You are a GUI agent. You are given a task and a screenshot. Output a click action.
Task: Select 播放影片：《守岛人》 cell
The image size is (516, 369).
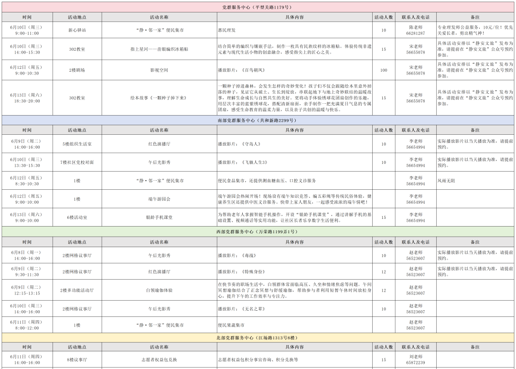[294, 144]
